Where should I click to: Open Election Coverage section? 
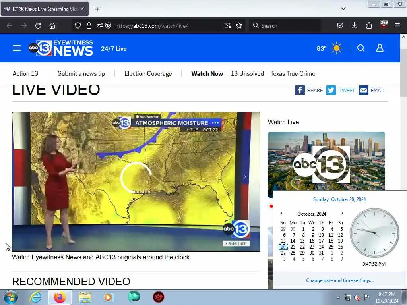[x=148, y=73]
